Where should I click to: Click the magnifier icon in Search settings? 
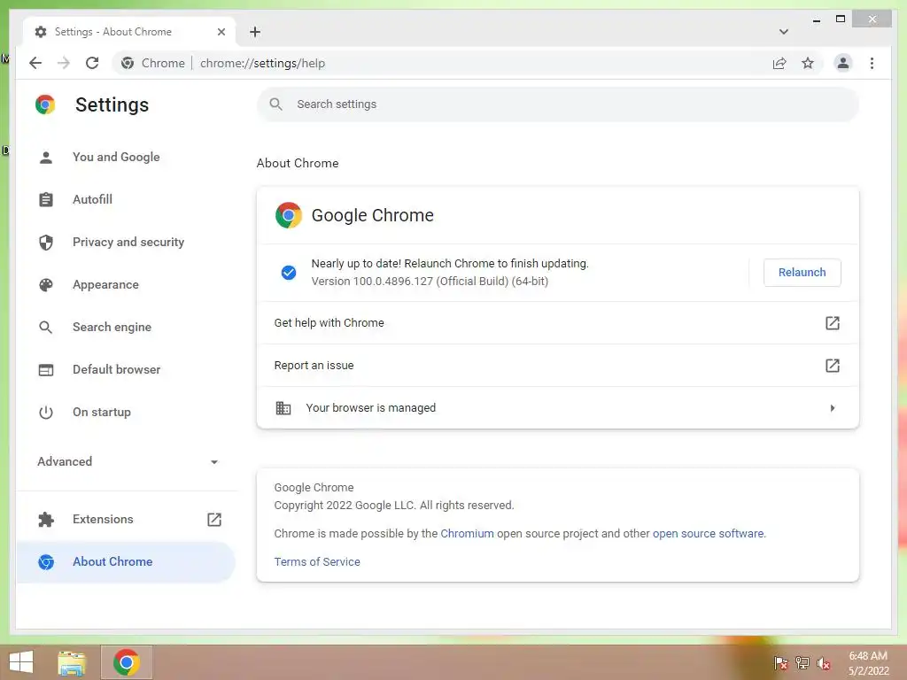(x=276, y=104)
